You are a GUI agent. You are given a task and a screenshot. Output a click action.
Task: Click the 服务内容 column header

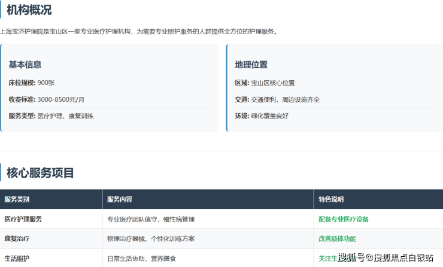point(120,199)
